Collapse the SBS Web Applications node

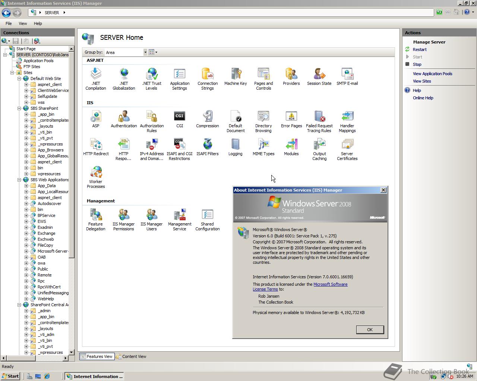(19, 180)
